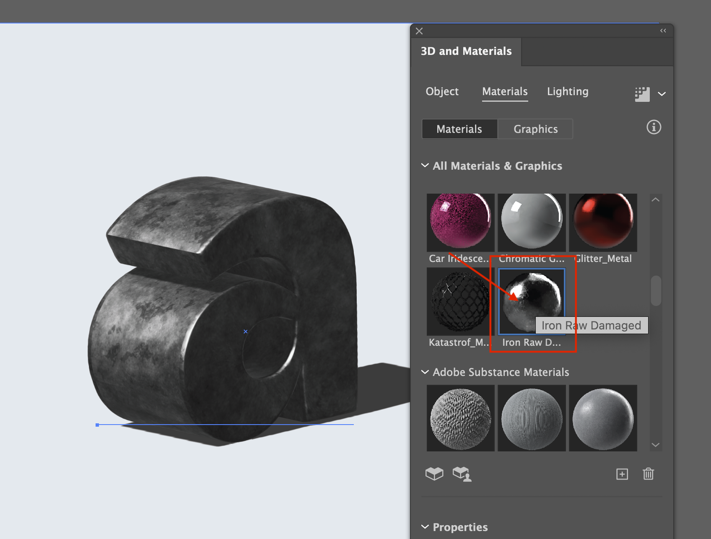The image size is (711, 539).
Task: Open render settings dropdown arrow
Action: point(662,94)
